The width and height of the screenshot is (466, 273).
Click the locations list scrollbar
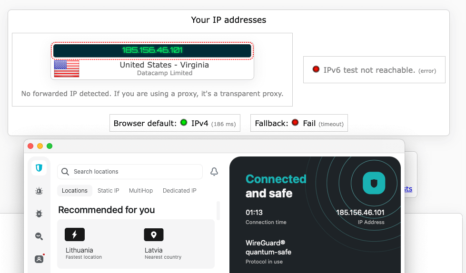[218, 211]
